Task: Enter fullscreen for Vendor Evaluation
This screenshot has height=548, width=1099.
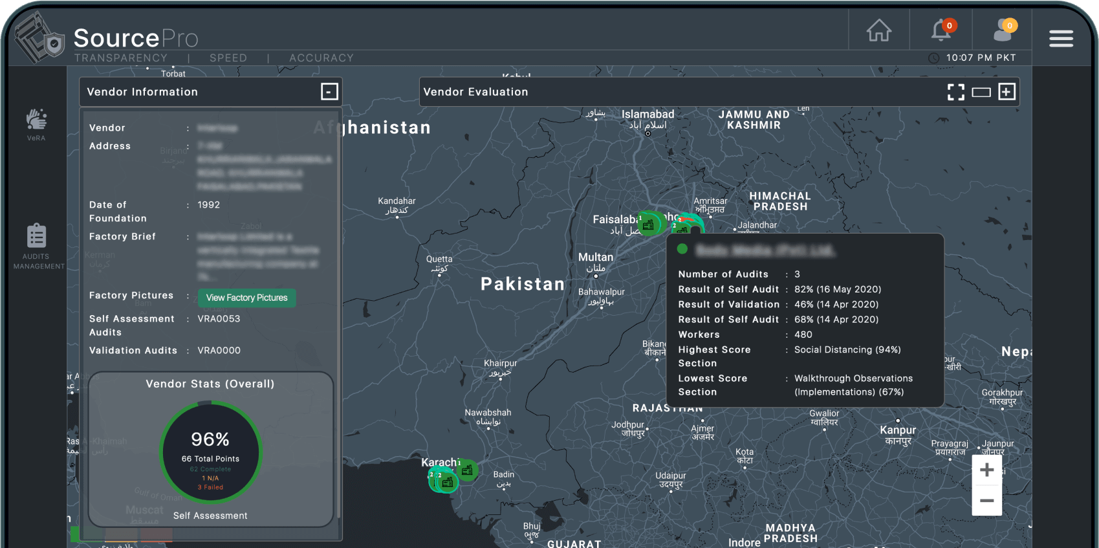Action: [955, 92]
